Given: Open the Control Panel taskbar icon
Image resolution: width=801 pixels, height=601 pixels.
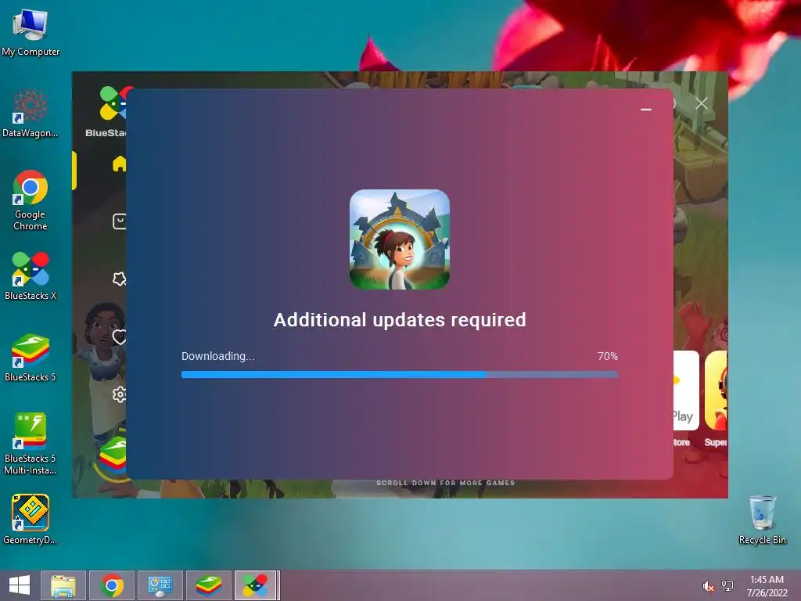Looking at the screenshot, I should (x=160, y=585).
